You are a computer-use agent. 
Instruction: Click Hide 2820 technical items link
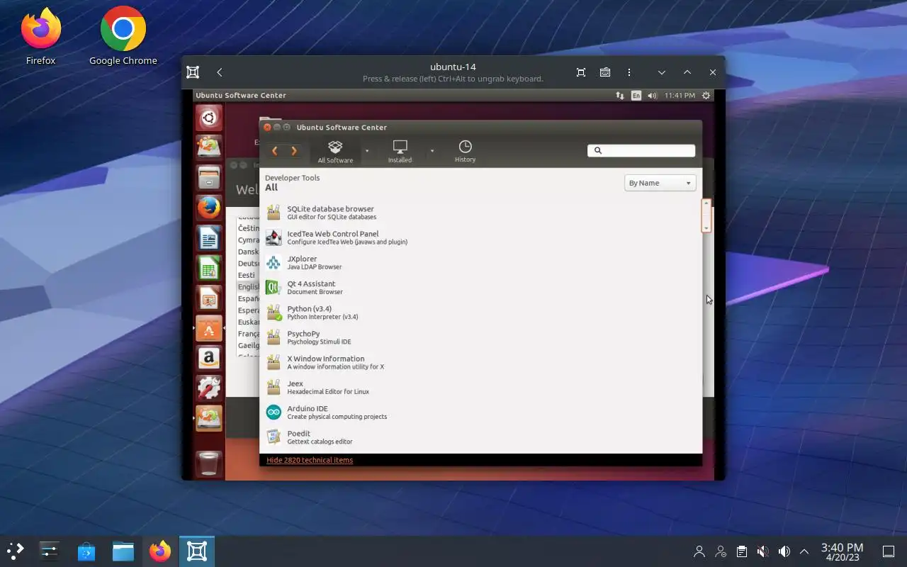tap(310, 460)
